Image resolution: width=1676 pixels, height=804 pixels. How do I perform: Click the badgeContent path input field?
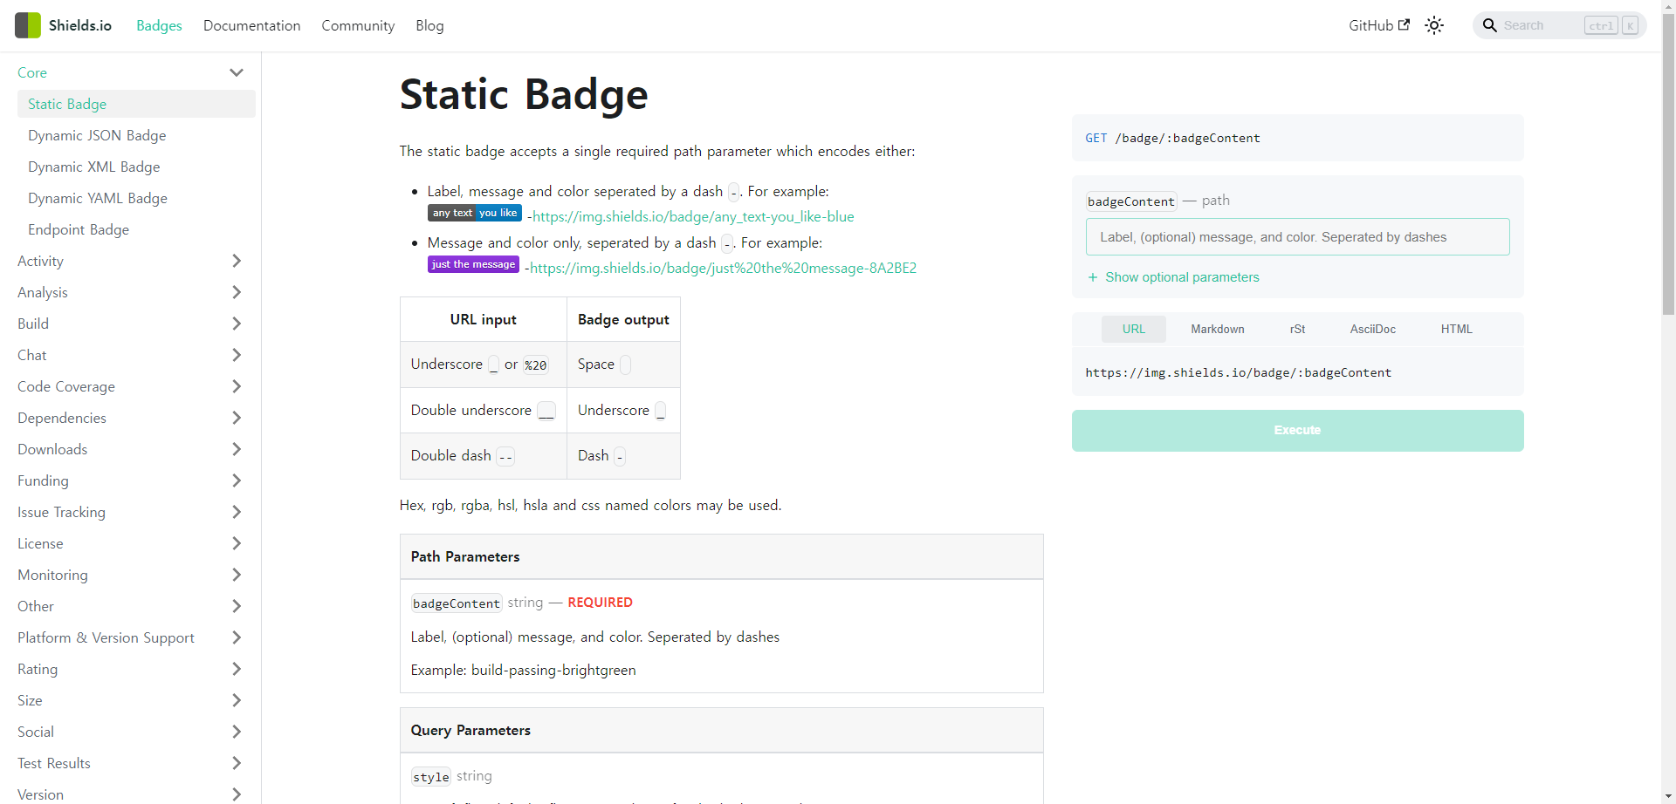click(1297, 237)
